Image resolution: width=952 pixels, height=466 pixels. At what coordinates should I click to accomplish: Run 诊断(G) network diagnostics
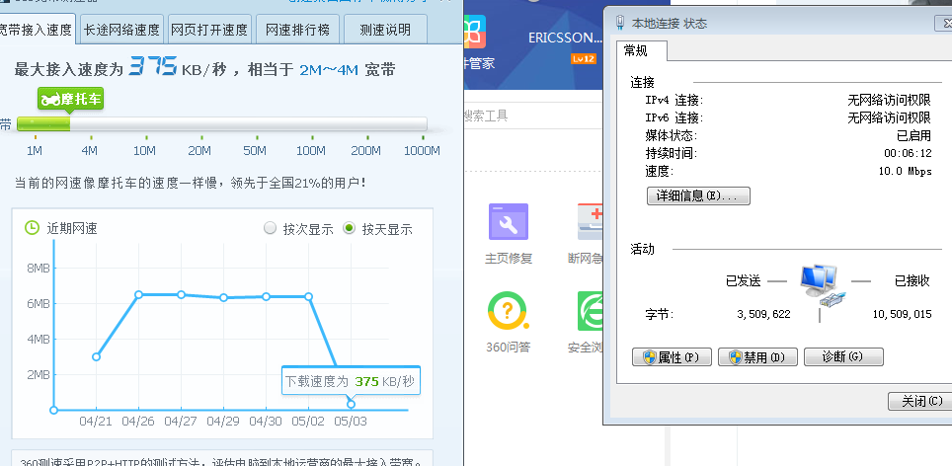843,356
